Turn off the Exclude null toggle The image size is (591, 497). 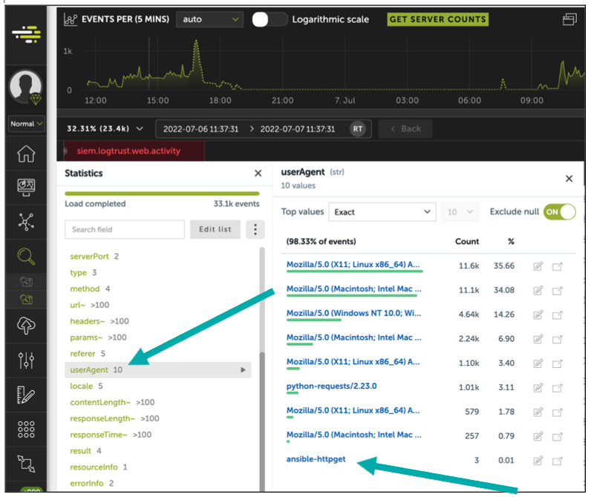559,211
